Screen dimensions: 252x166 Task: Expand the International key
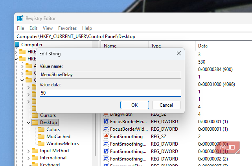tap(28, 158)
